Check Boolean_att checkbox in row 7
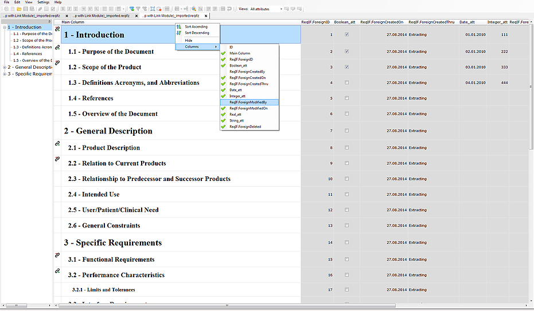Image resolution: width=534 pixels, height=311 pixels. 346,131
